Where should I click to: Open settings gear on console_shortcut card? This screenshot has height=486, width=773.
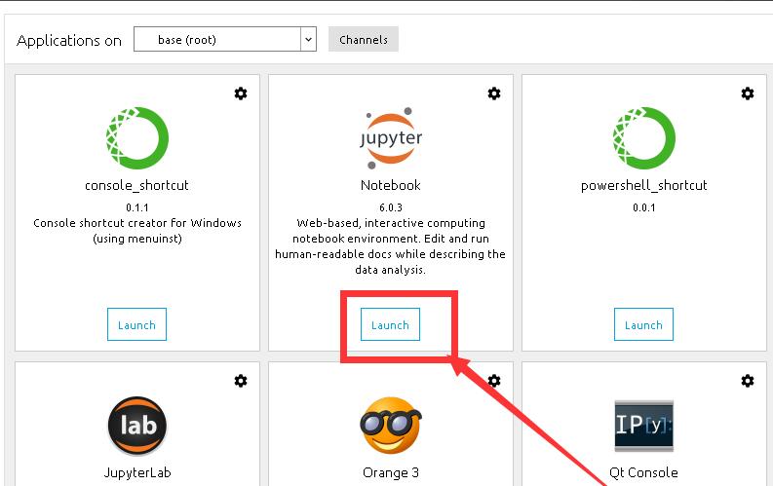[x=241, y=93]
